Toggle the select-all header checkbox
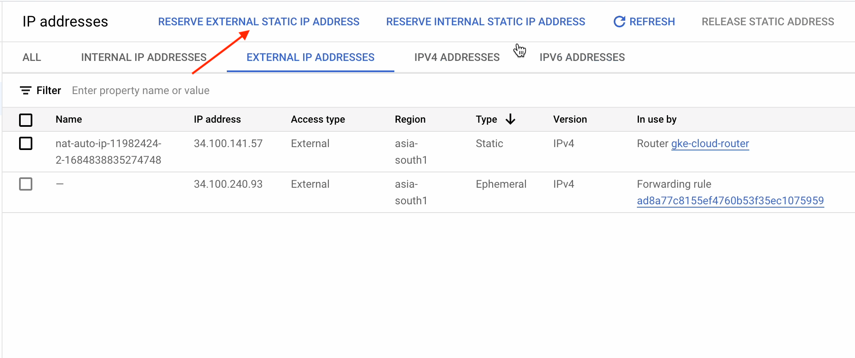 point(26,120)
